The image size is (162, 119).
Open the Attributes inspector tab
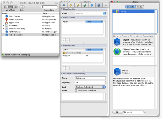64,5
